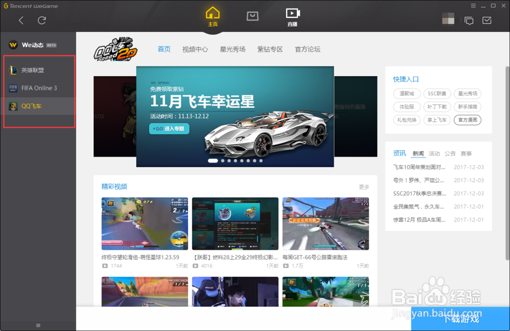Click the title 每周GET-66号公路雷诺跑法

(315, 257)
